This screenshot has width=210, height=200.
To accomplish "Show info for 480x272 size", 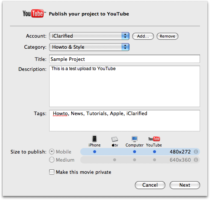I will (x=196, y=152).
